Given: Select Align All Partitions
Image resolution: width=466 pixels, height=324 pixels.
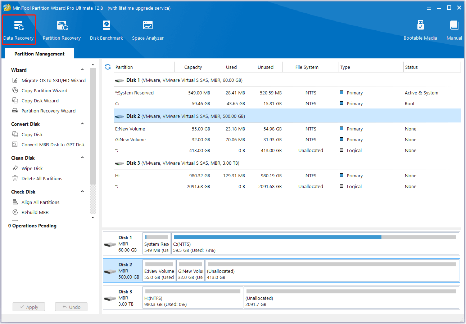Looking at the screenshot, I should click(36, 202).
